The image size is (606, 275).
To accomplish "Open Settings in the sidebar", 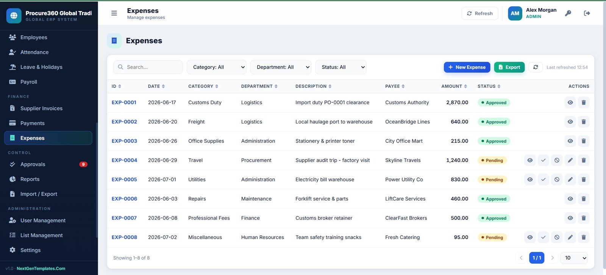I will pos(48,250).
